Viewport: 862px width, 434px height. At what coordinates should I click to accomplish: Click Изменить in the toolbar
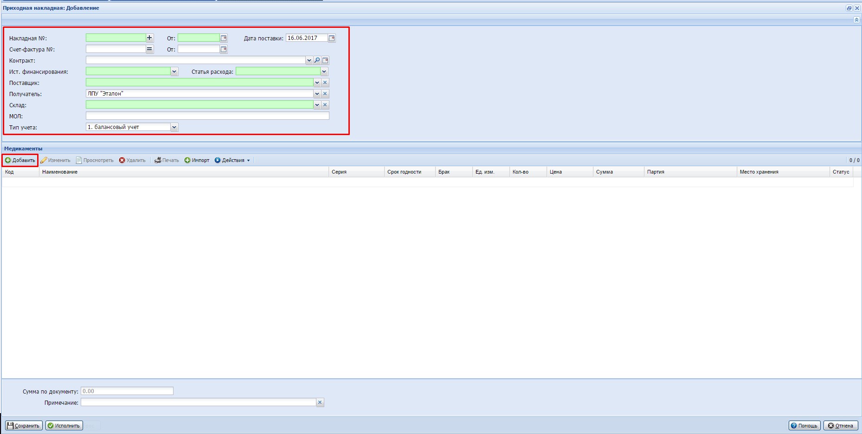tap(55, 160)
